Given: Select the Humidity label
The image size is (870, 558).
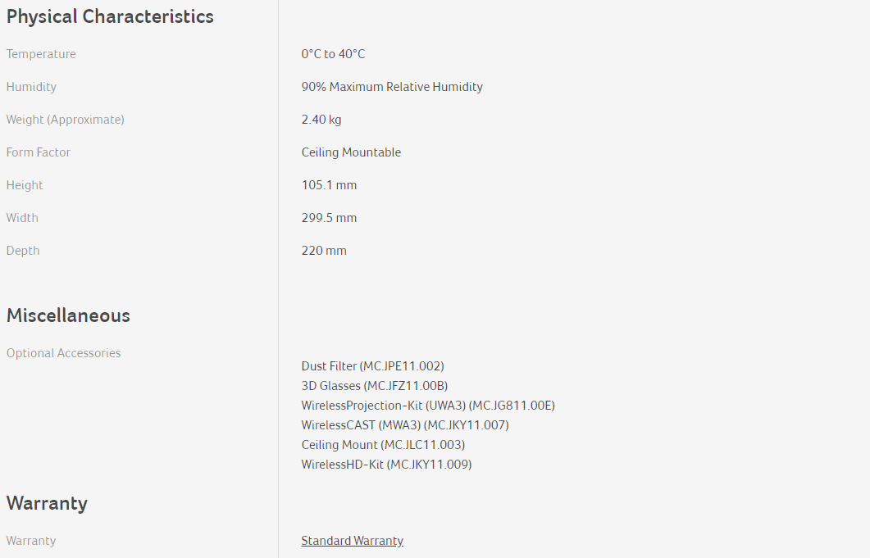Looking at the screenshot, I should pyautogui.click(x=31, y=87).
